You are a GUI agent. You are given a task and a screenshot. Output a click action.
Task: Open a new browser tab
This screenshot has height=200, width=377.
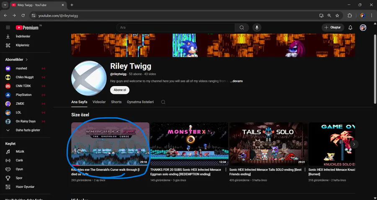(72, 5)
